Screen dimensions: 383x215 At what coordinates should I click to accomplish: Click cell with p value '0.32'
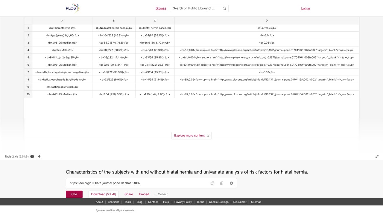pyautogui.click(x=267, y=72)
